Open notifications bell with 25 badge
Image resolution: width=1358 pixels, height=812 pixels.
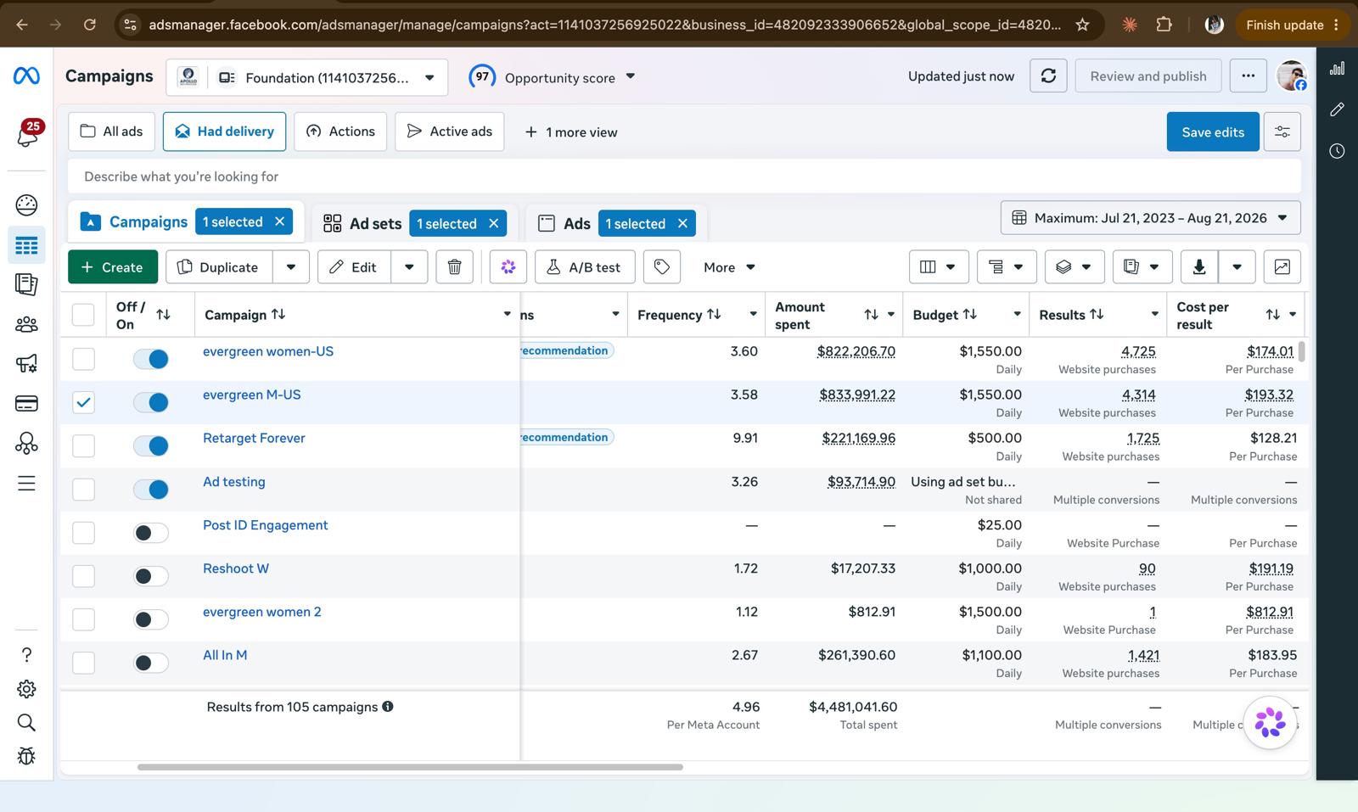click(27, 133)
